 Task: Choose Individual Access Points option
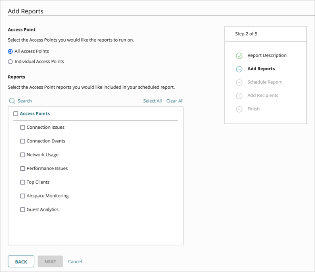[10, 62]
